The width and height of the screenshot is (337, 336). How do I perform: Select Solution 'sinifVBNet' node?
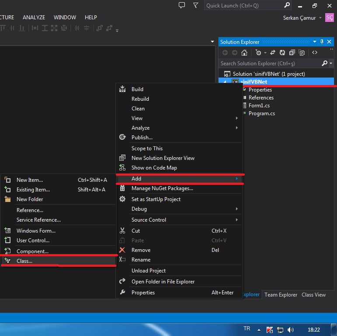click(269, 74)
